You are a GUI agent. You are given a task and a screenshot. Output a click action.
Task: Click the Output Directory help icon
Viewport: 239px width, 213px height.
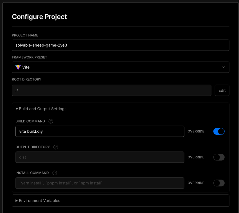(56, 147)
